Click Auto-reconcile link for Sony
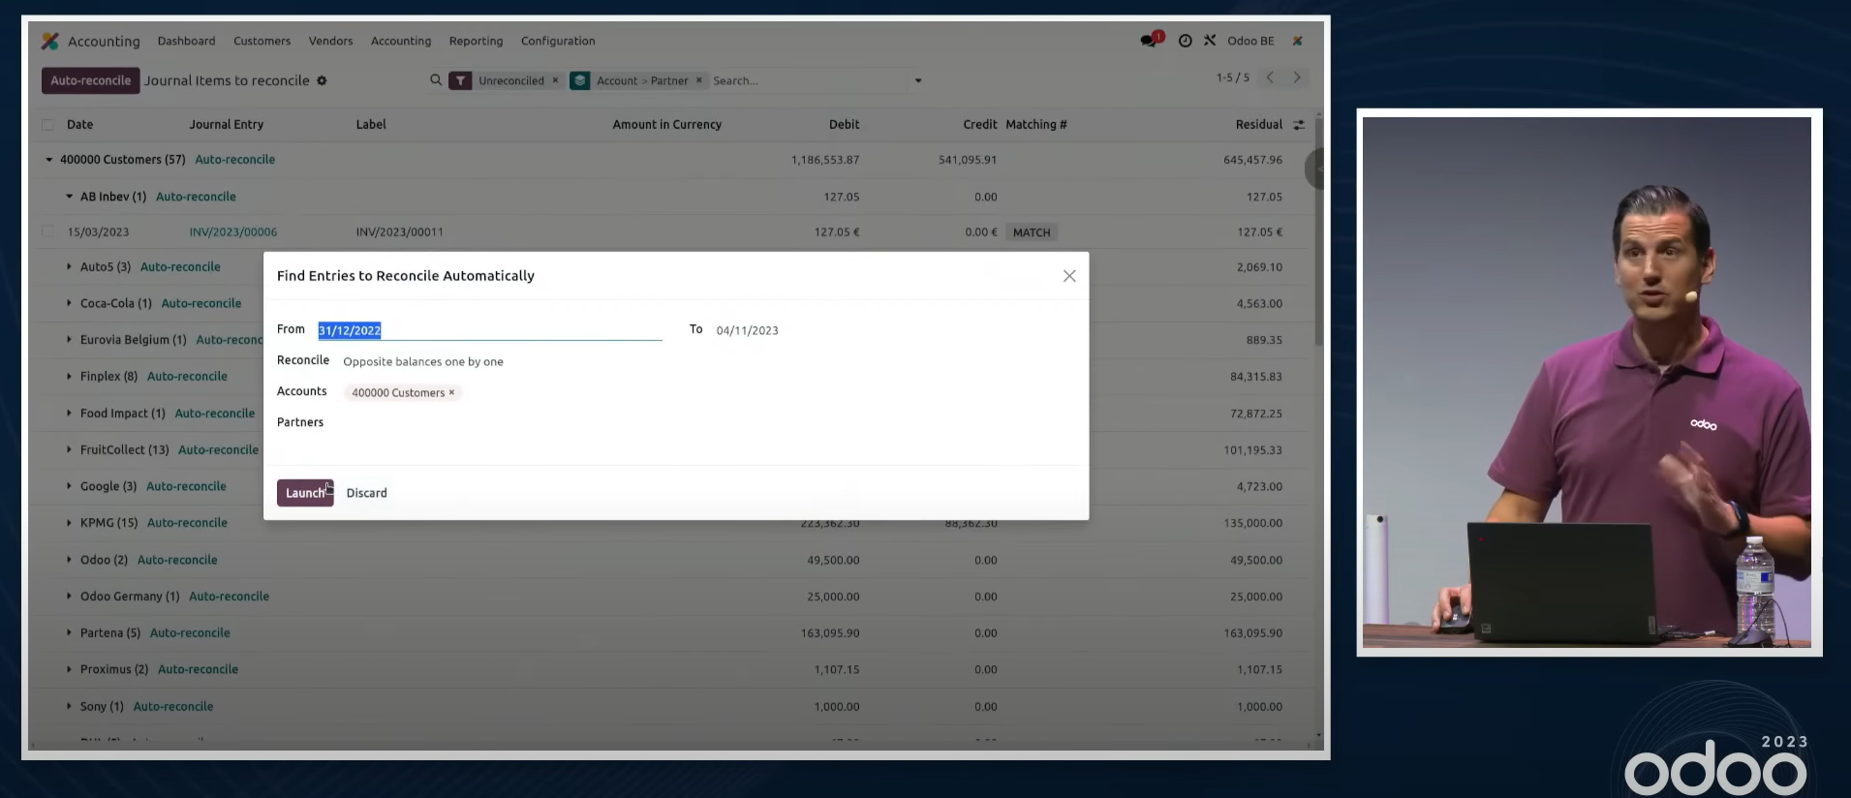The height and width of the screenshot is (798, 1851). (173, 706)
